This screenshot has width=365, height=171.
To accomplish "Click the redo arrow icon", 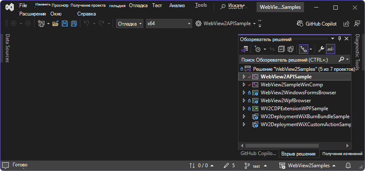I will [101, 23].
